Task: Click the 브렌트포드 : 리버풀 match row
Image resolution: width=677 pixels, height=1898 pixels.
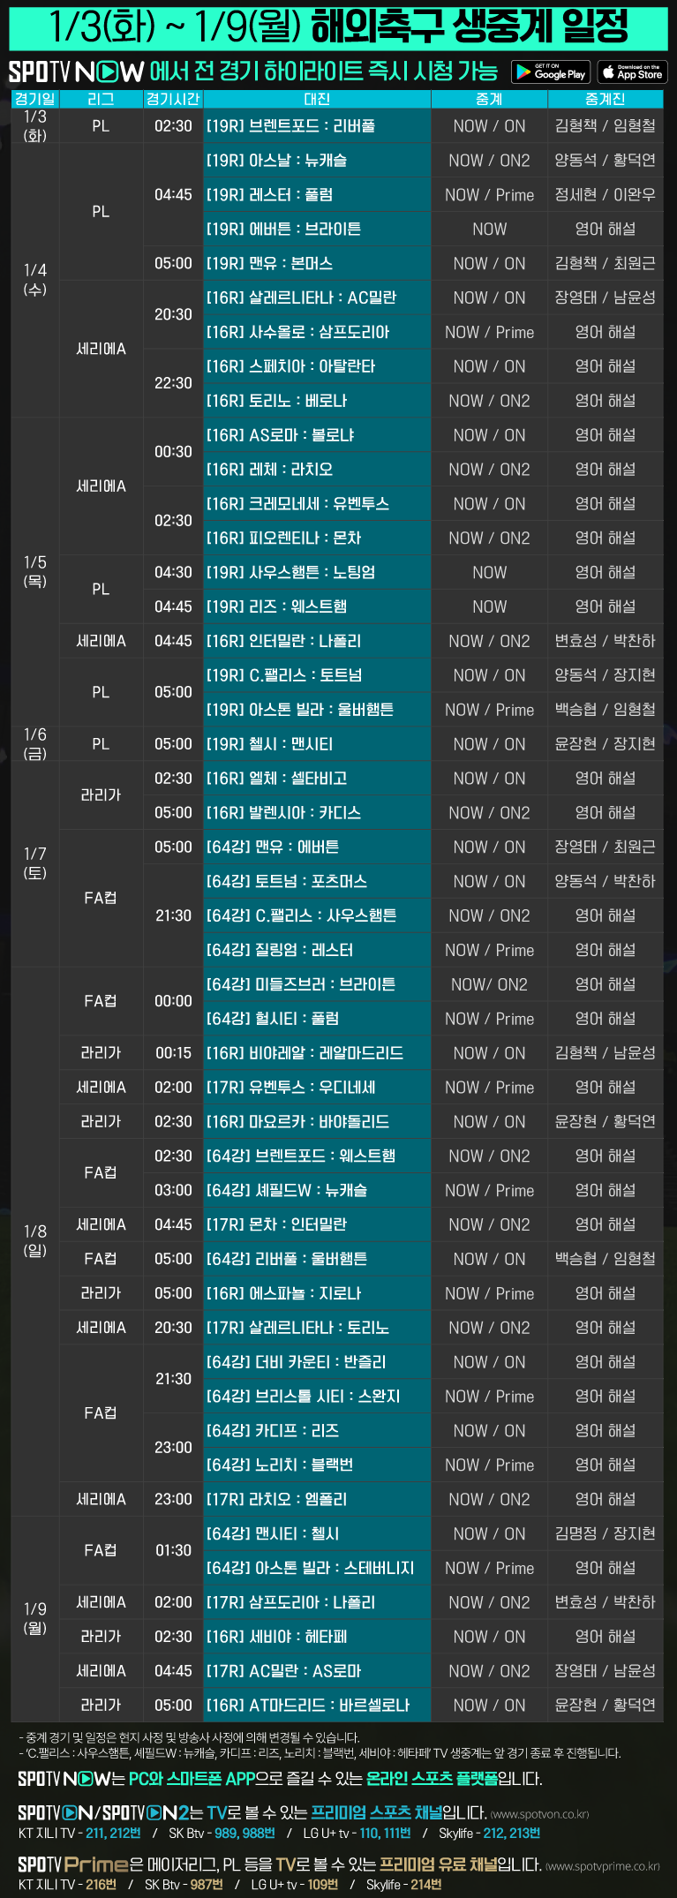Action: pyautogui.click(x=317, y=126)
